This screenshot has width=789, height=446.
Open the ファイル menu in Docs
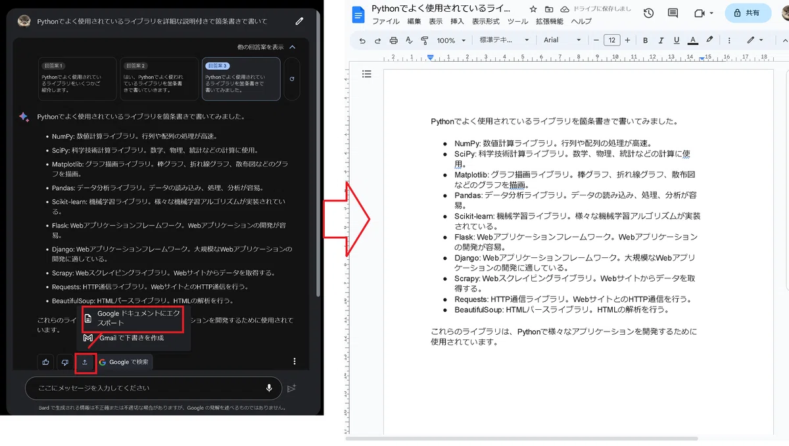(386, 22)
